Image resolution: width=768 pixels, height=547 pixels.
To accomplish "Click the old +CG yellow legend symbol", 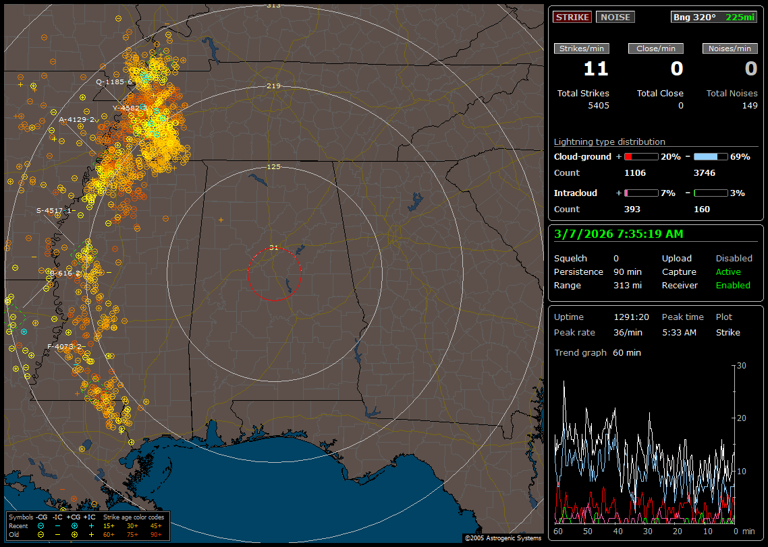I will [74, 534].
